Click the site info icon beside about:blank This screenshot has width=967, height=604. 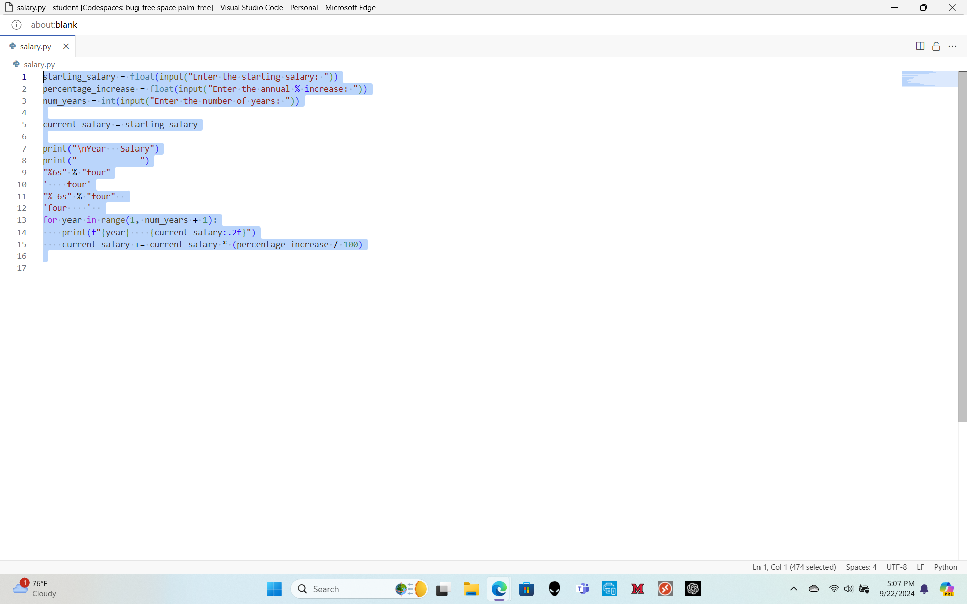16,25
